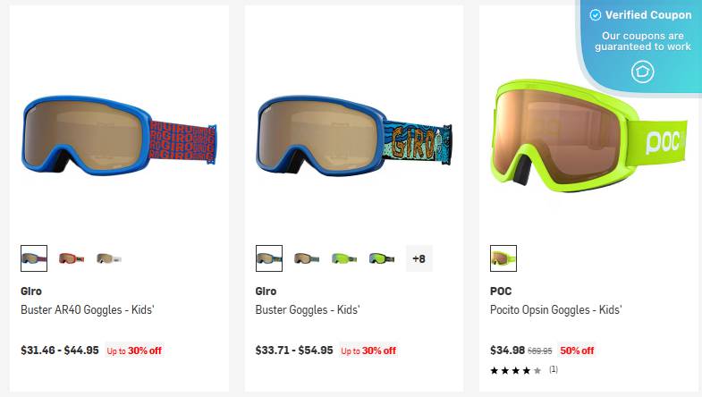Open Buster AR40 Goggles - Kids' link
Screen dimensions: 702x397
coord(88,309)
